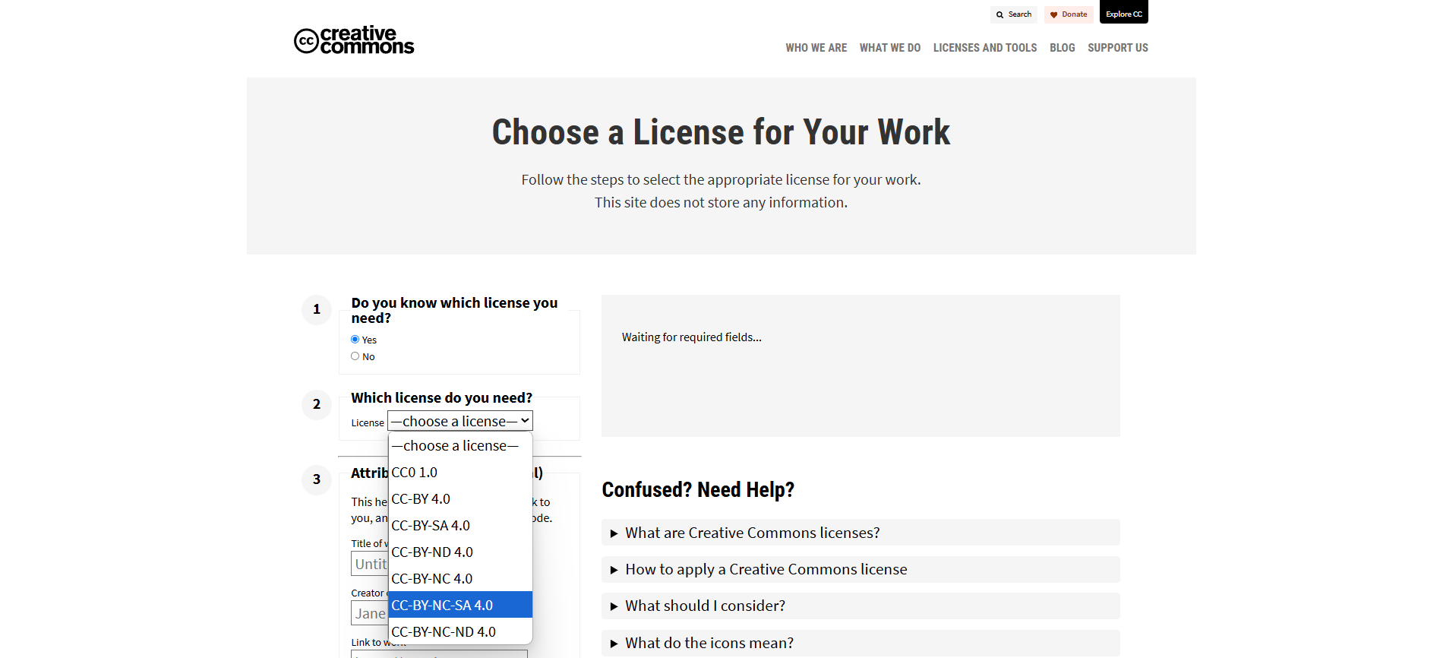Image resolution: width=1440 pixels, height=658 pixels.
Task: Select the placeholder choose a license option
Action: click(460, 445)
